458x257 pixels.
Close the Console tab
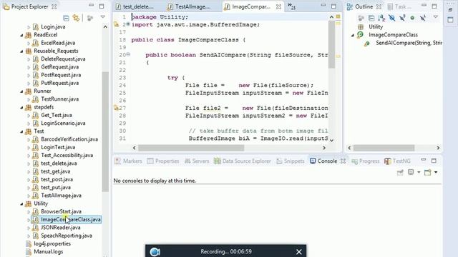(x=343, y=161)
